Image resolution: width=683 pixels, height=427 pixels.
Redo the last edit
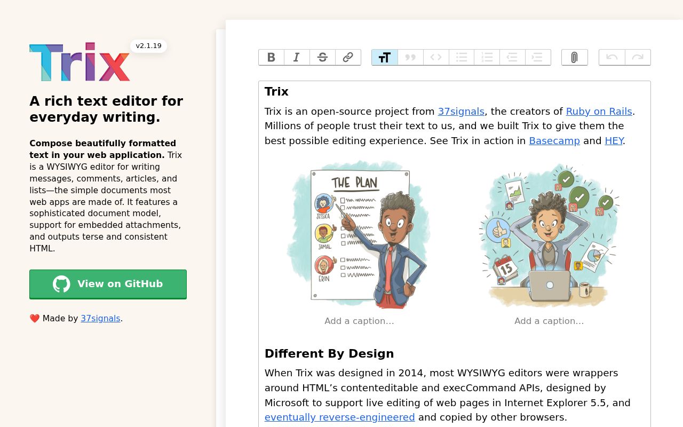(638, 57)
